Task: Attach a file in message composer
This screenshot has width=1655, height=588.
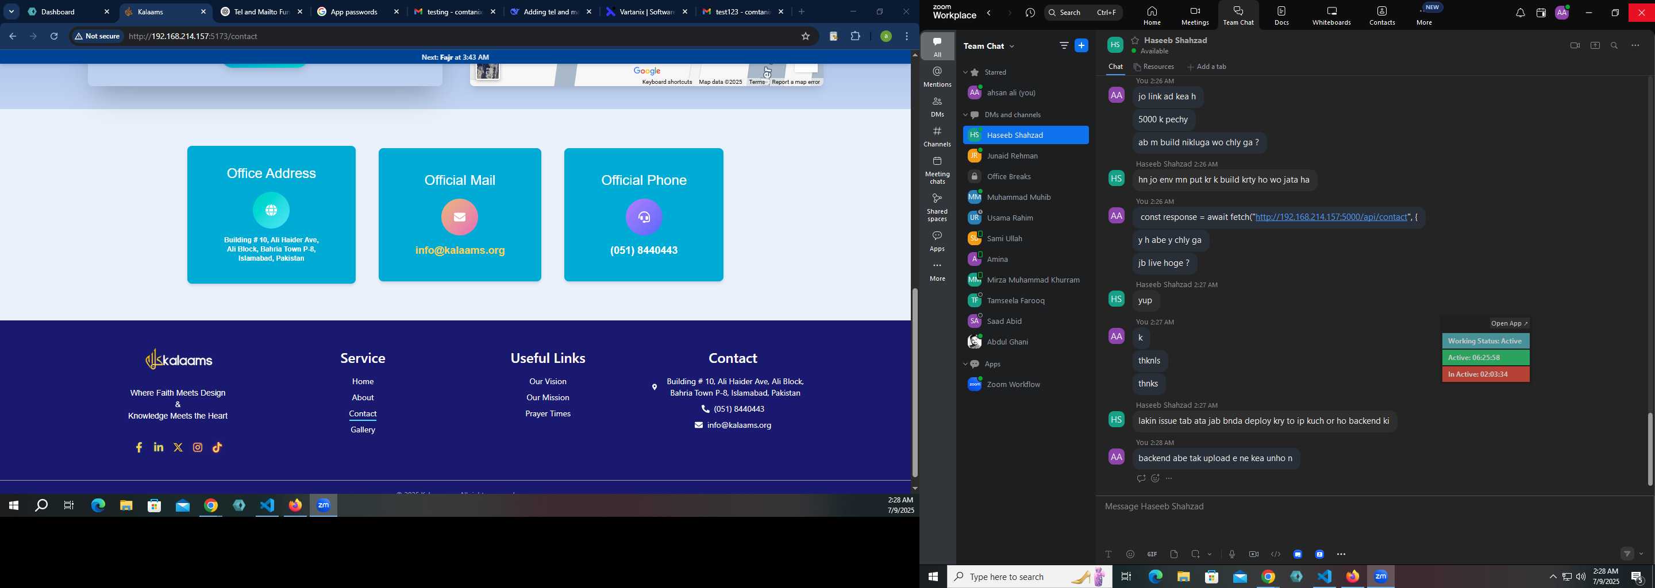Action: [1174, 554]
